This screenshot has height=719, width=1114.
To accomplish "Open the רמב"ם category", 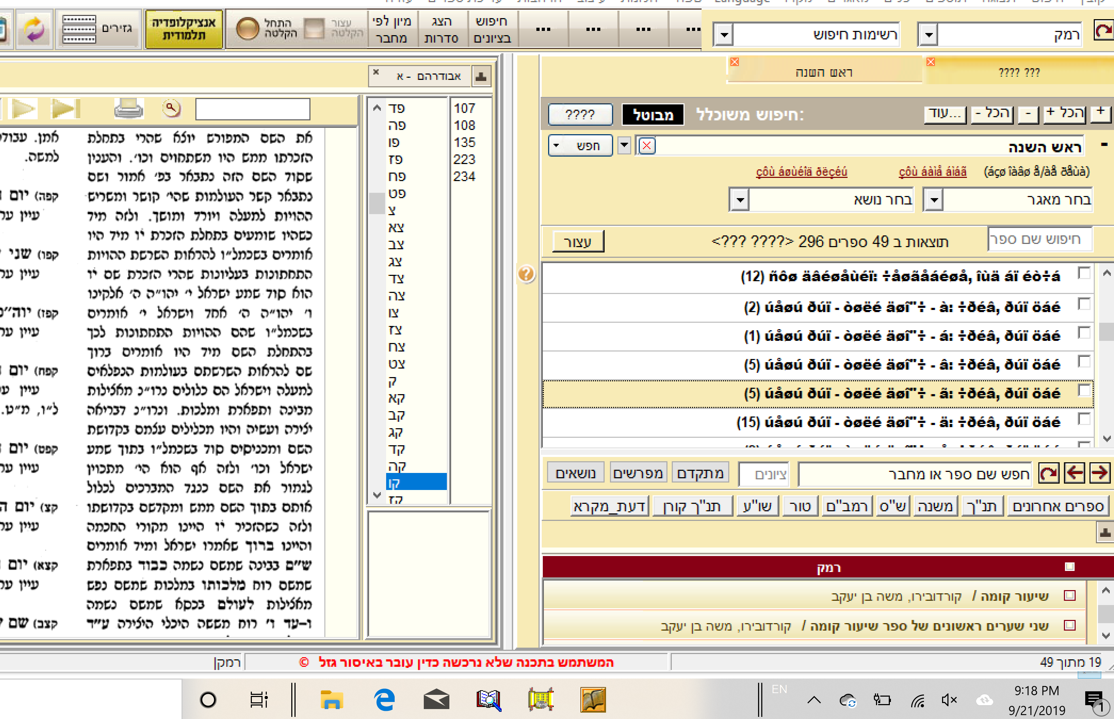I will coord(847,507).
